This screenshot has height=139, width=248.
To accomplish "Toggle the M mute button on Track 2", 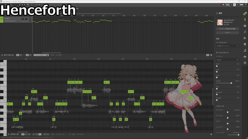I will point(30,19).
